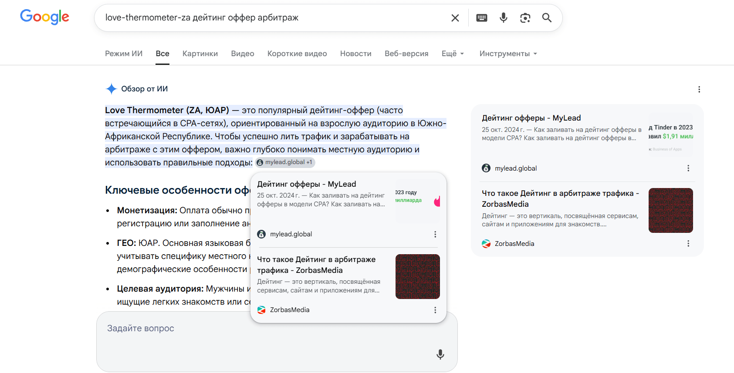Click sidebar mylead.global favicon

click(x=486, y=168)
